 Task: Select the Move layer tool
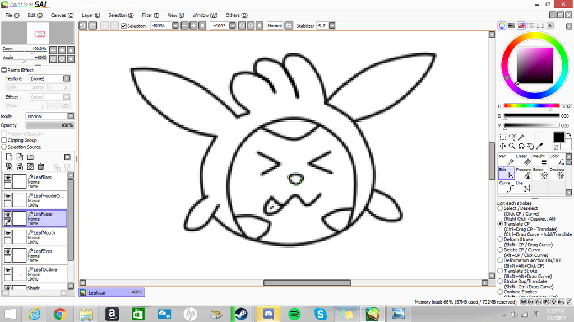pyautogui.click(x=503, y=146)
